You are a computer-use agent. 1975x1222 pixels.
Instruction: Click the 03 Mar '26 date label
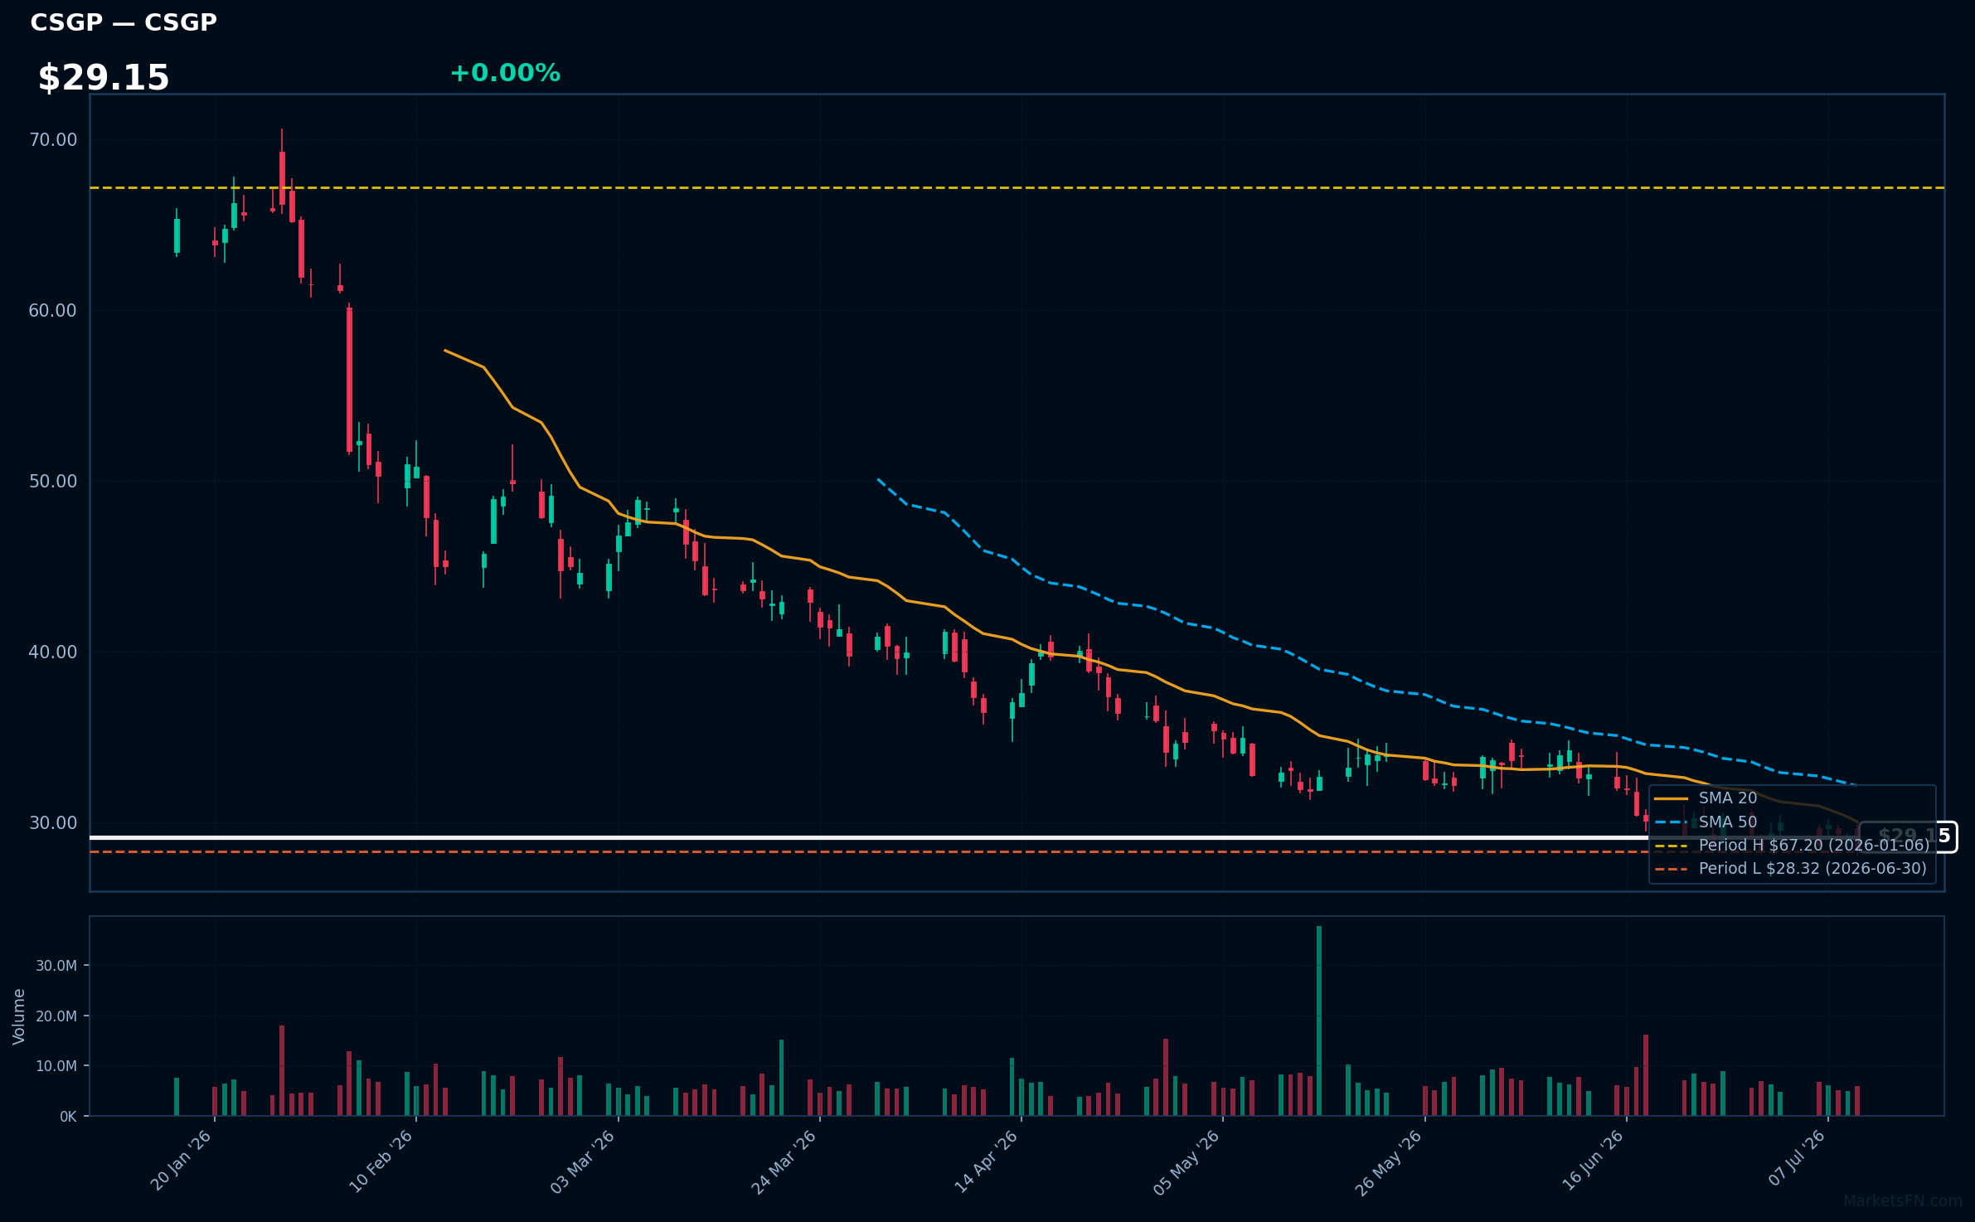(582, 1161)
